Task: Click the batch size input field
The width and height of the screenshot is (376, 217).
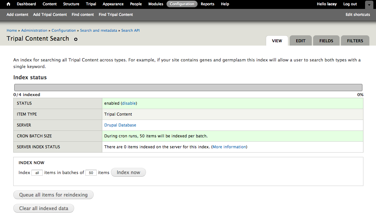Action: click(91, 173)
